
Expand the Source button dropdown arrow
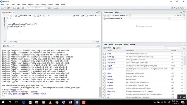[95, 15]
